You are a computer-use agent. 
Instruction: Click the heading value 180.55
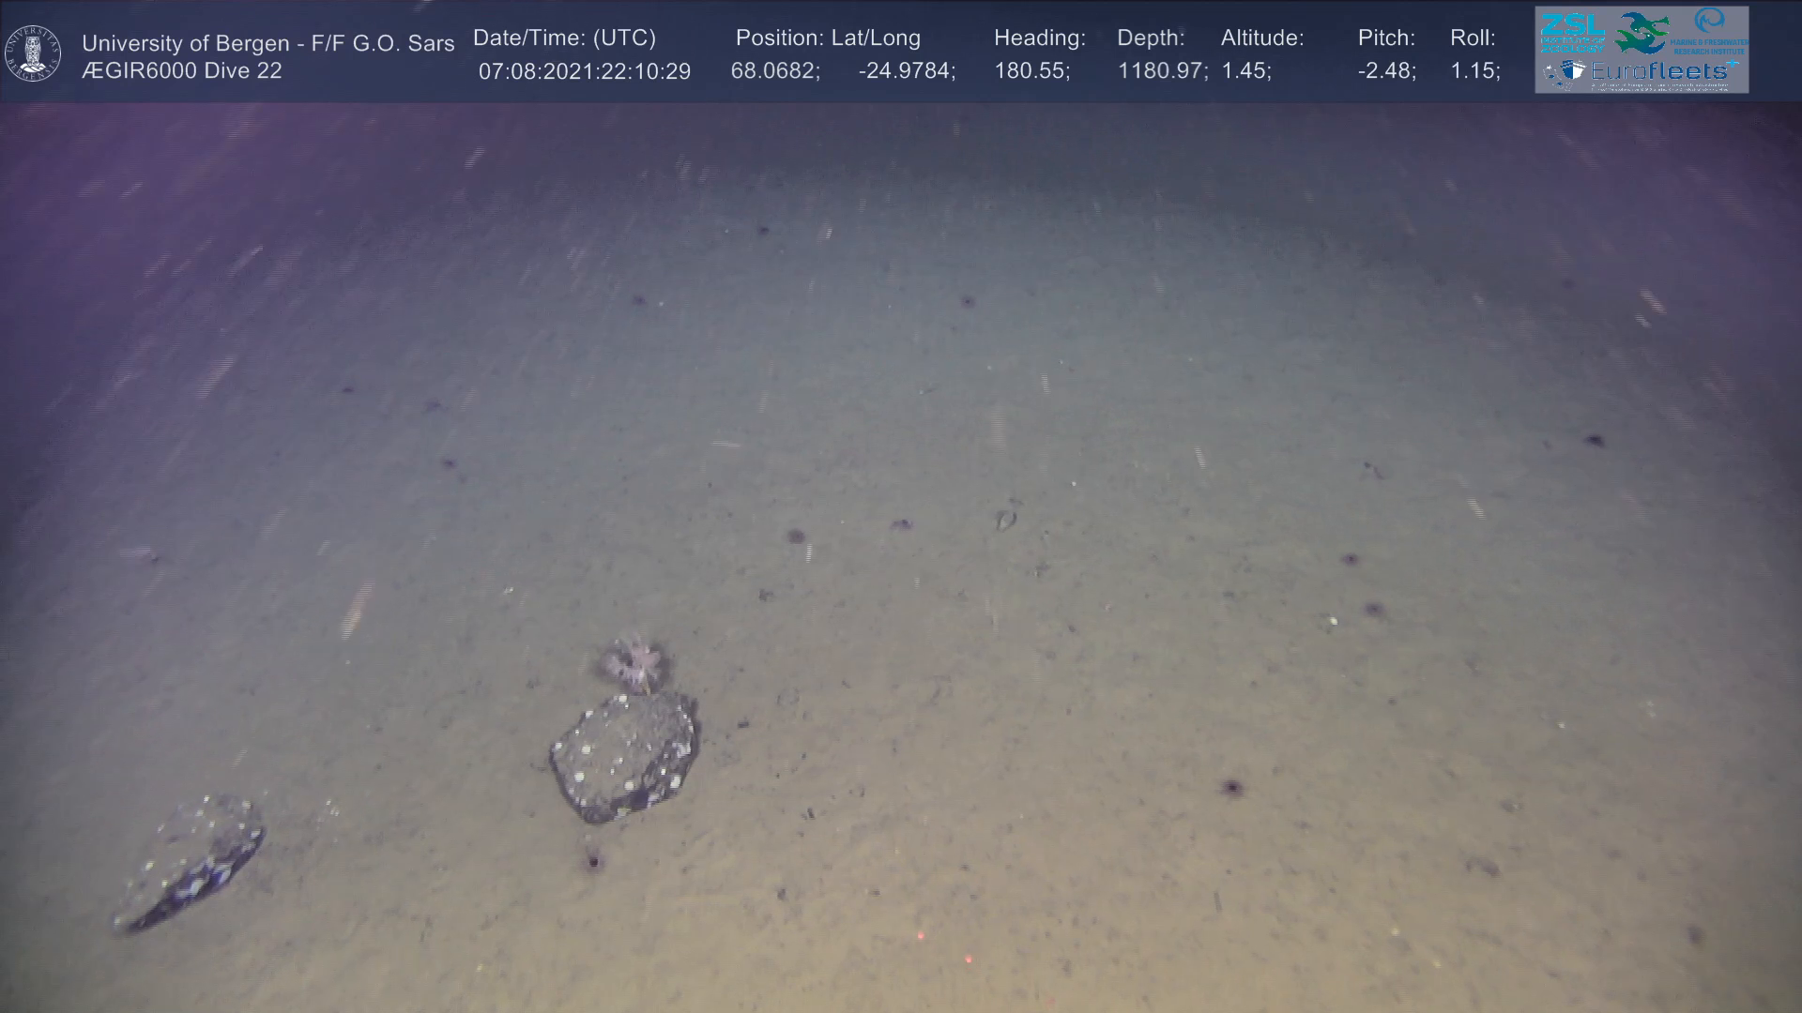tap(1031, 71)
